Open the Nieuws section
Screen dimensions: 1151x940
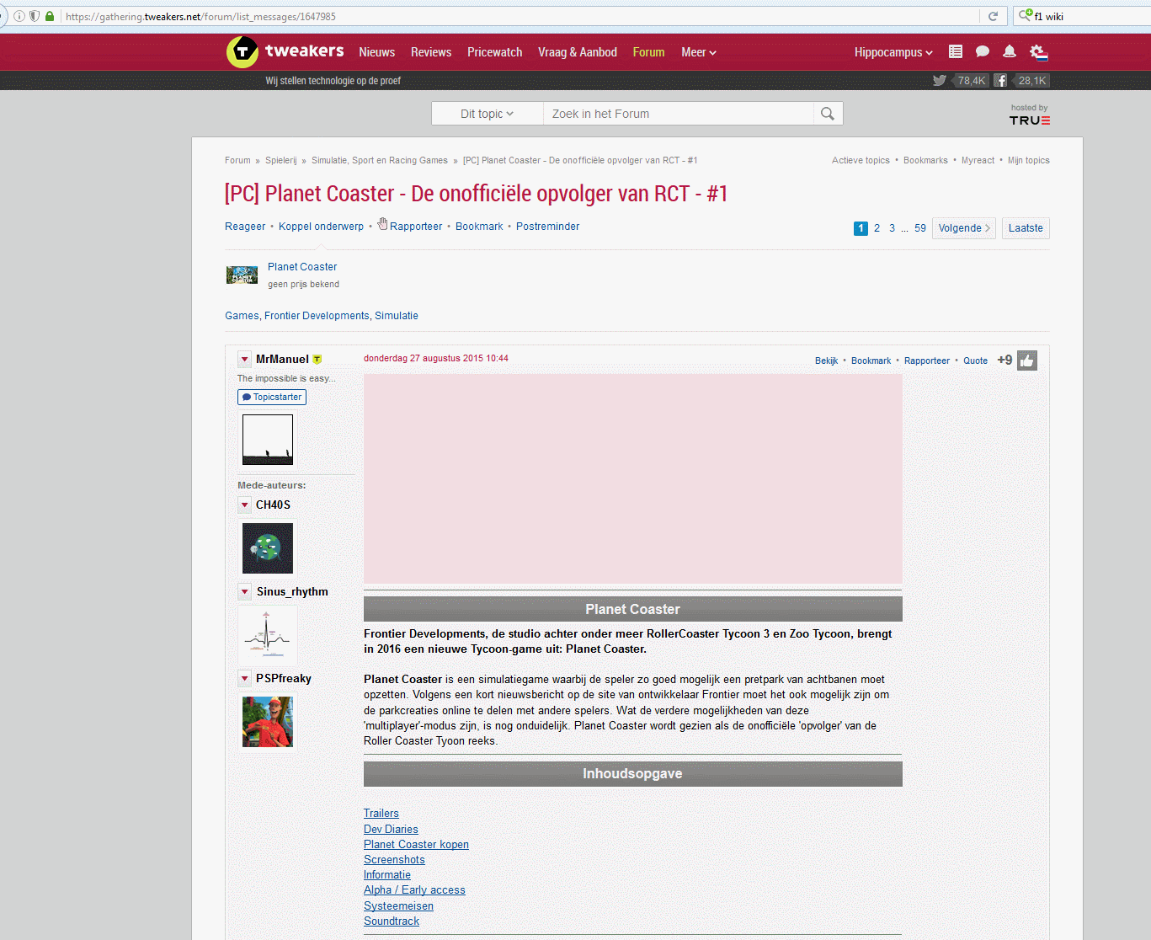click(376, 52)
